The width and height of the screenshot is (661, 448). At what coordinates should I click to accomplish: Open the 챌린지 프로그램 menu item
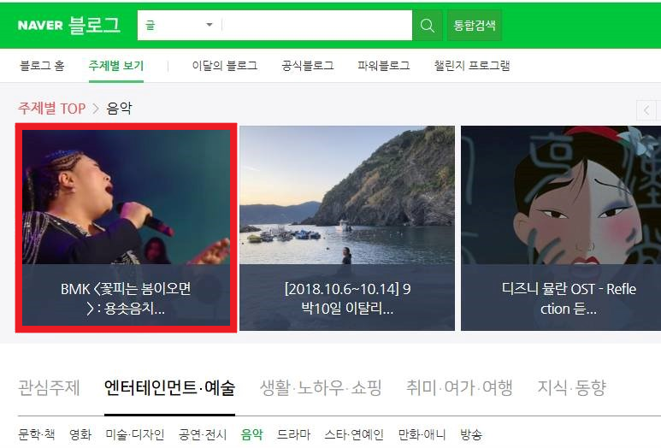472,66
